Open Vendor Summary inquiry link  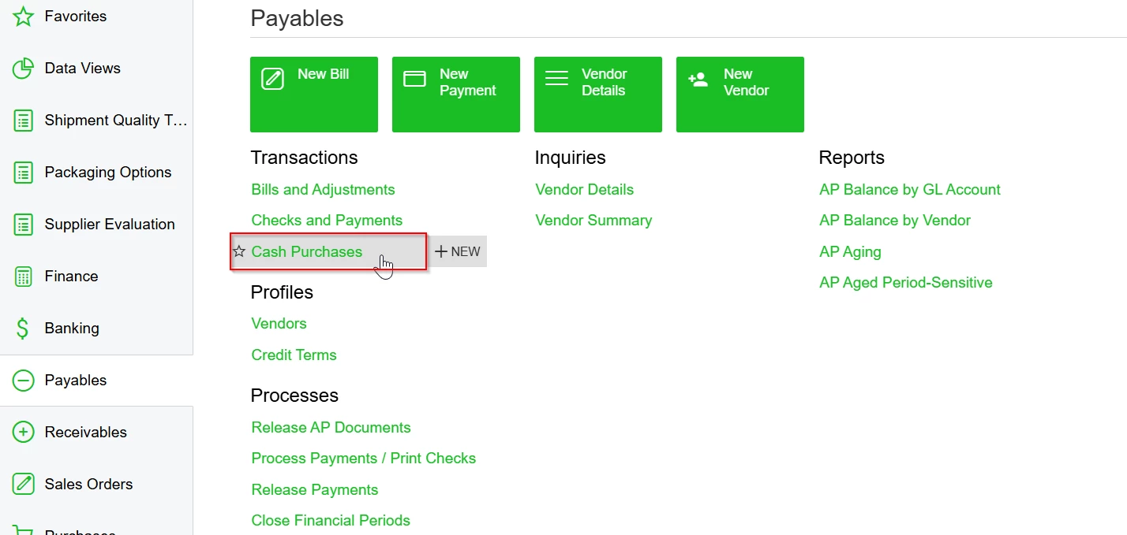pos(593,221)
